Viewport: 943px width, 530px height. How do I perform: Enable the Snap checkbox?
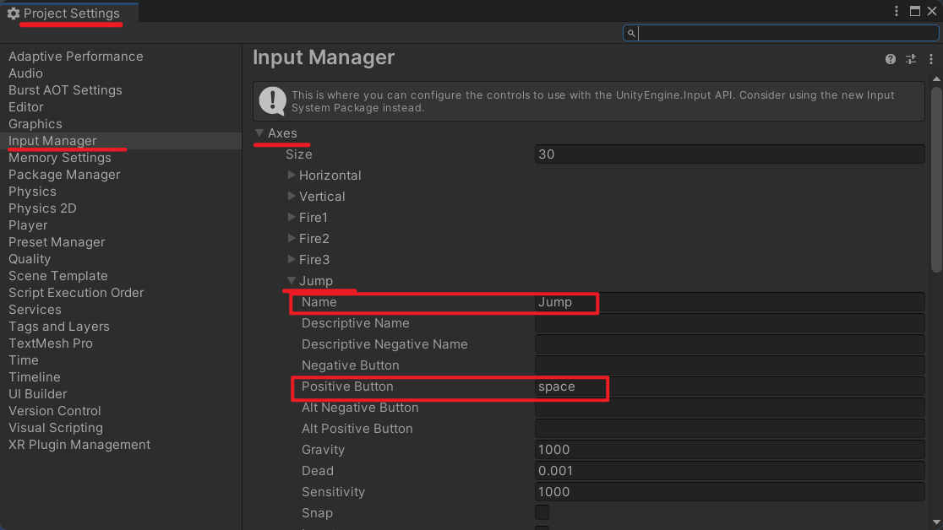(x=542, y=512)
